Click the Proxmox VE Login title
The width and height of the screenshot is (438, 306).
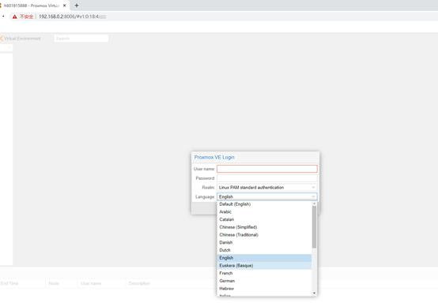tap(214, 157)
